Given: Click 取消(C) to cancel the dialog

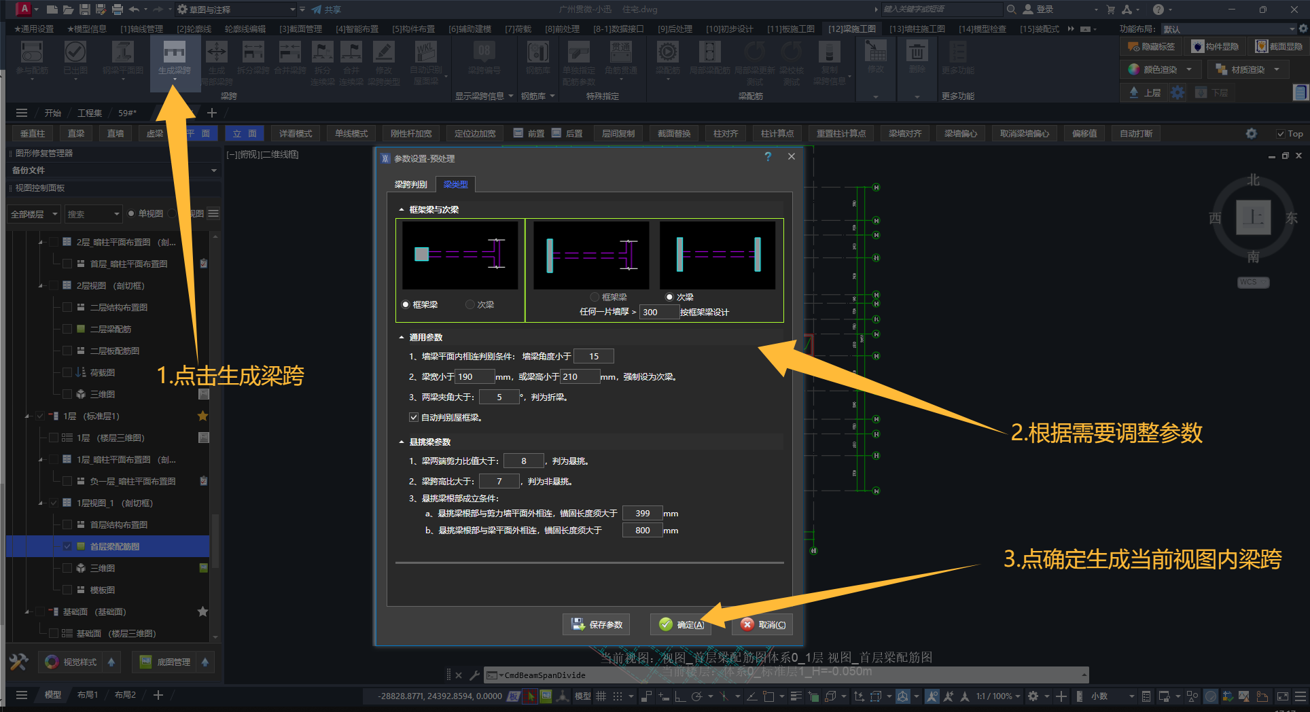Looking at the screenshot, I should (x=763, y=624).
